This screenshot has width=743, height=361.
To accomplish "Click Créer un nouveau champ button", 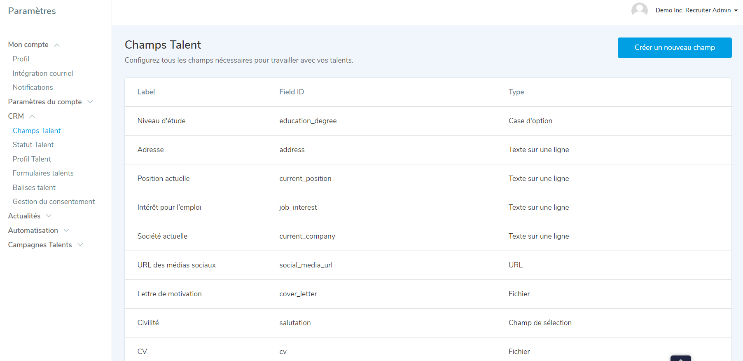I will coord(674,48).
